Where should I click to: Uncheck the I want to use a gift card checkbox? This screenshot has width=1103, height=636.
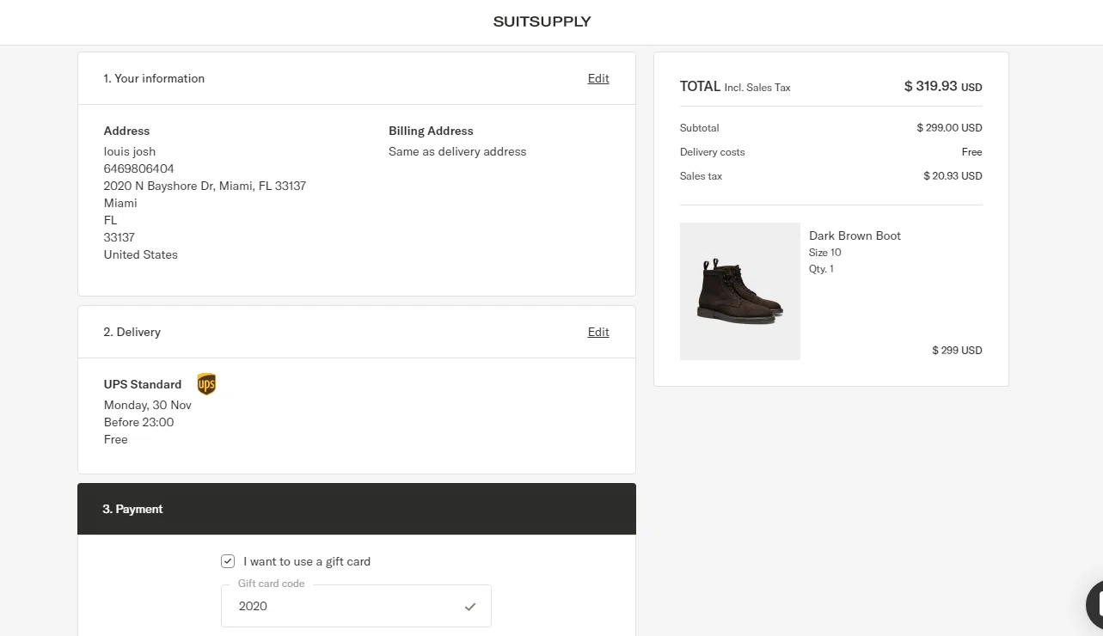point(228,561)
